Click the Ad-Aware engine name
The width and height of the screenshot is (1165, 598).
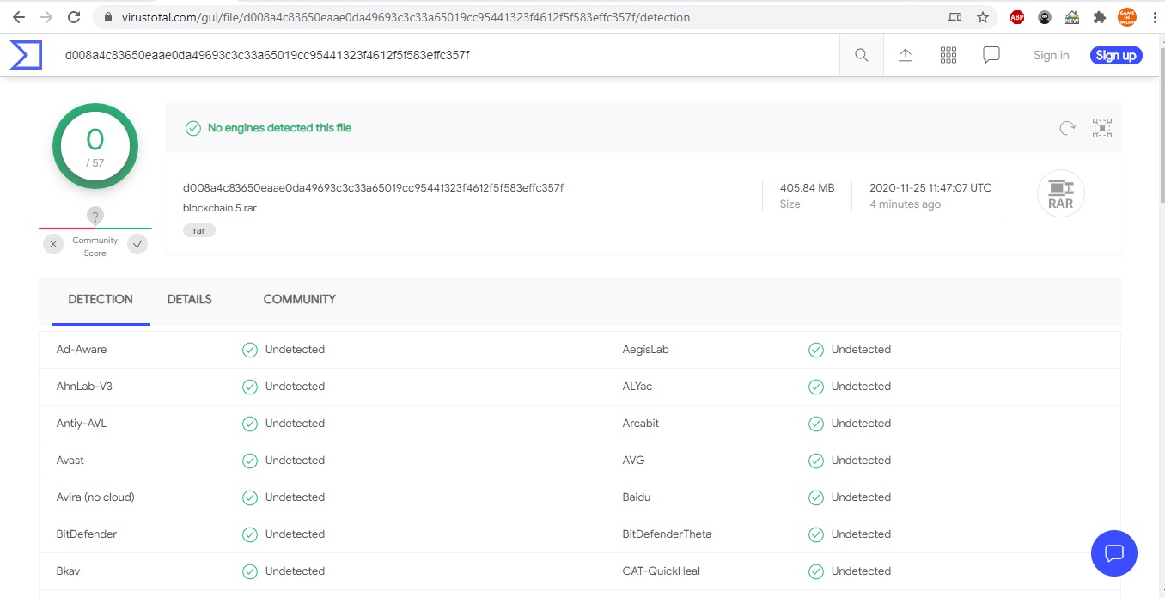(82, 350)
